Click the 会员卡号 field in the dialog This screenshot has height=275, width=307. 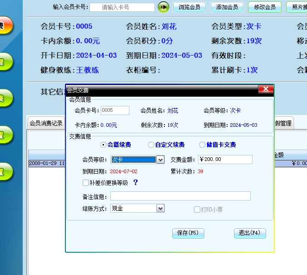(115, 110)
